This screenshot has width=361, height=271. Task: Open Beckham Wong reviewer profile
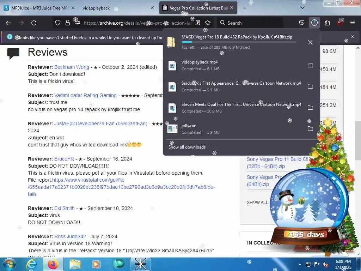(72, 67)
